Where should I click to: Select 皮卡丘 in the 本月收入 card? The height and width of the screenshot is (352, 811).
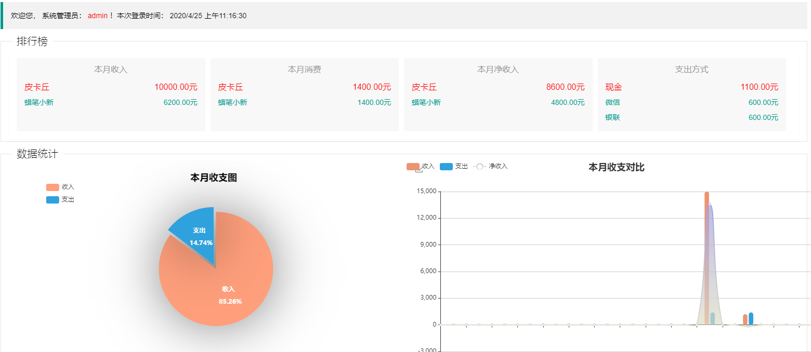[37, 87]
